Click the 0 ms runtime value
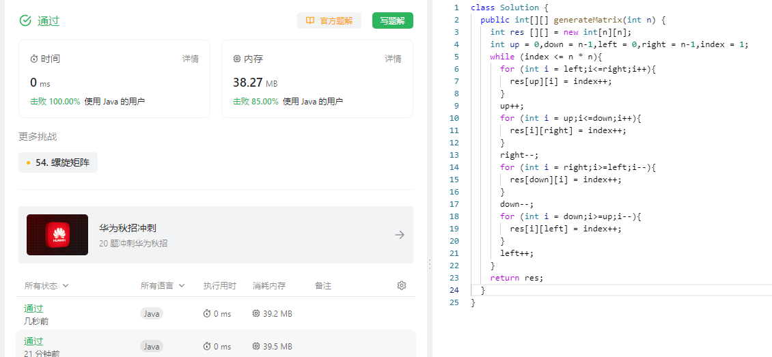Image resolution: width=772 pixels, height=357 pixels. 40,82
